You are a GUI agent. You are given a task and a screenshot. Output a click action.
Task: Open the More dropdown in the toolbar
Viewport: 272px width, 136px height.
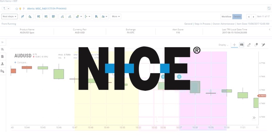tap(116, 16)
